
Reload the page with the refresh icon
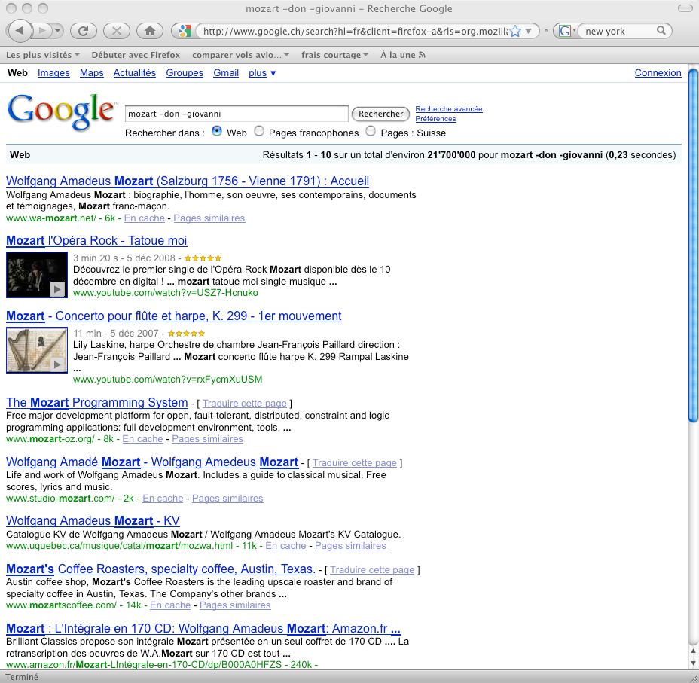tap(84, 31)
